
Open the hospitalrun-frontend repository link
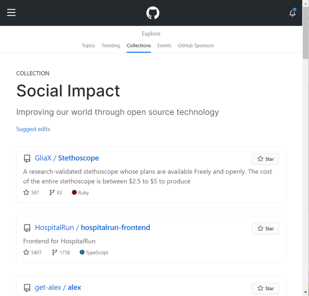tap(116, 228)
